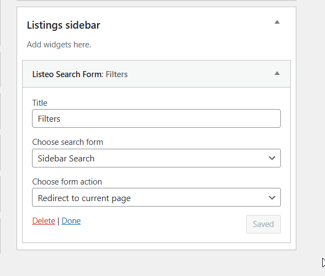Focus the Title input containing Filters
The image size is (325, 276).
[x=156, y=118]
